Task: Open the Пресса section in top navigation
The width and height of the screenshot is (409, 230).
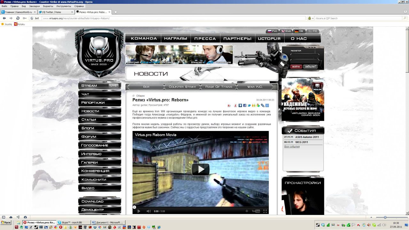Action: pyautogui.click(x=205, y=38)
